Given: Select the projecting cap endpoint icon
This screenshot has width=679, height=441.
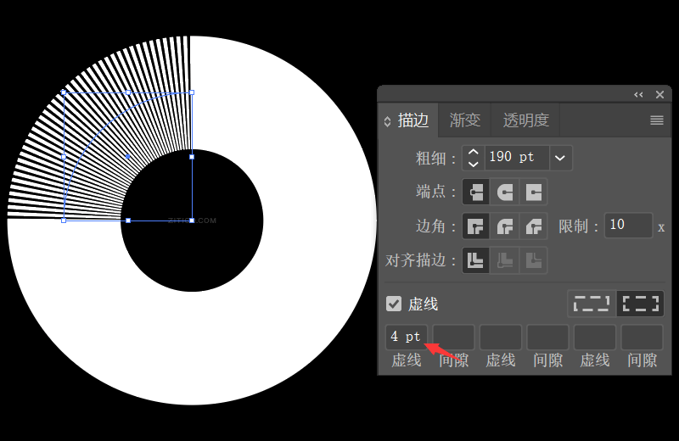Looking at the screenshot, I should click(x=533, y=192).
